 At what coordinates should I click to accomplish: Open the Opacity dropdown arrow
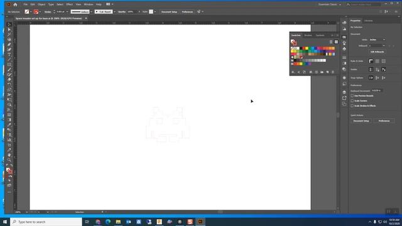tap(139, 12)
